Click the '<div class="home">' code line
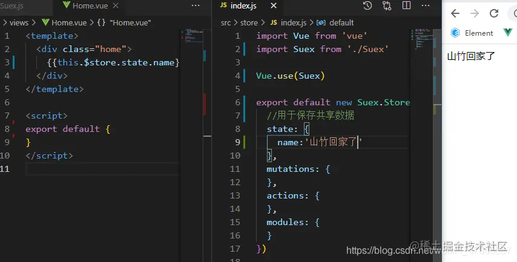This screenshot has height=262, width=517. (84, 49)
